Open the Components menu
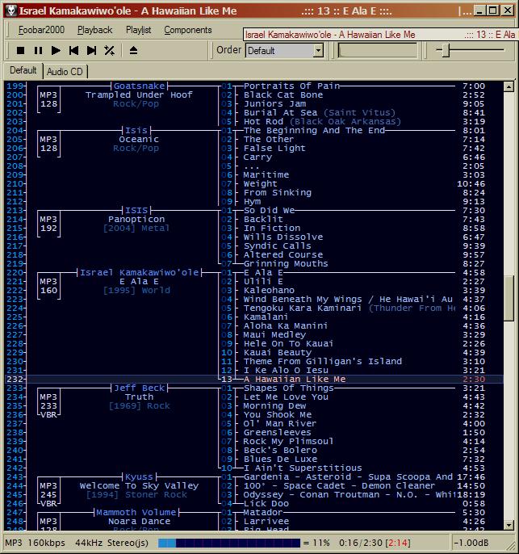This screenshot has width=519, height=554. 188,30
